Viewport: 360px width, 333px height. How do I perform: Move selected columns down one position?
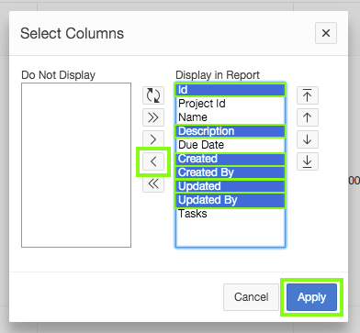click(x=308, y=139)
